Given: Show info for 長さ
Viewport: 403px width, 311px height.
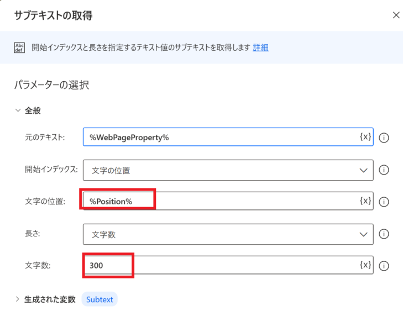Looking at the screenshot, I should tap(384, 234).
